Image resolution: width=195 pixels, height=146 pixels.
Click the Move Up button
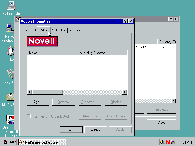pyautogui.click(x=90, y=116)
